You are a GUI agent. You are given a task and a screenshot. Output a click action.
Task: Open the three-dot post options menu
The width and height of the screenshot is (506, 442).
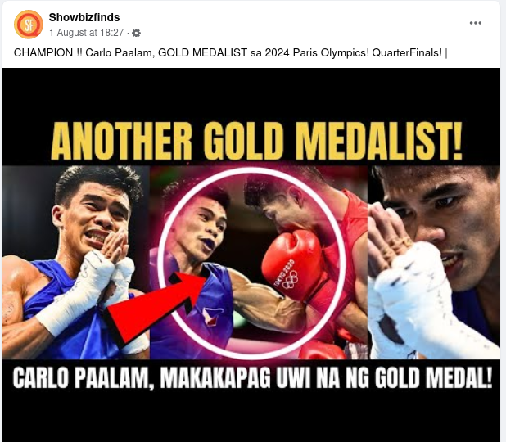[x=476, y=23]
